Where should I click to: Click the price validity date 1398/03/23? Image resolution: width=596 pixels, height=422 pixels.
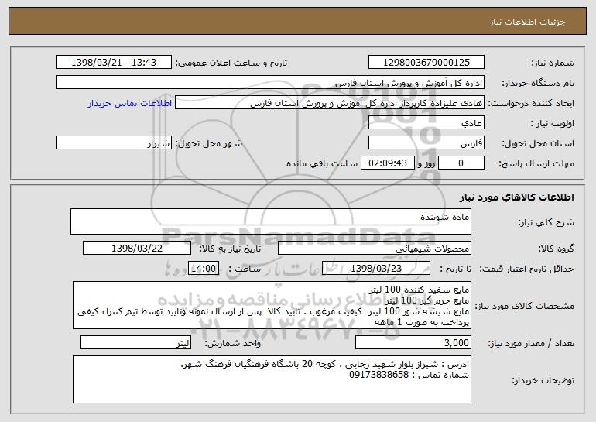click(376, 269)
